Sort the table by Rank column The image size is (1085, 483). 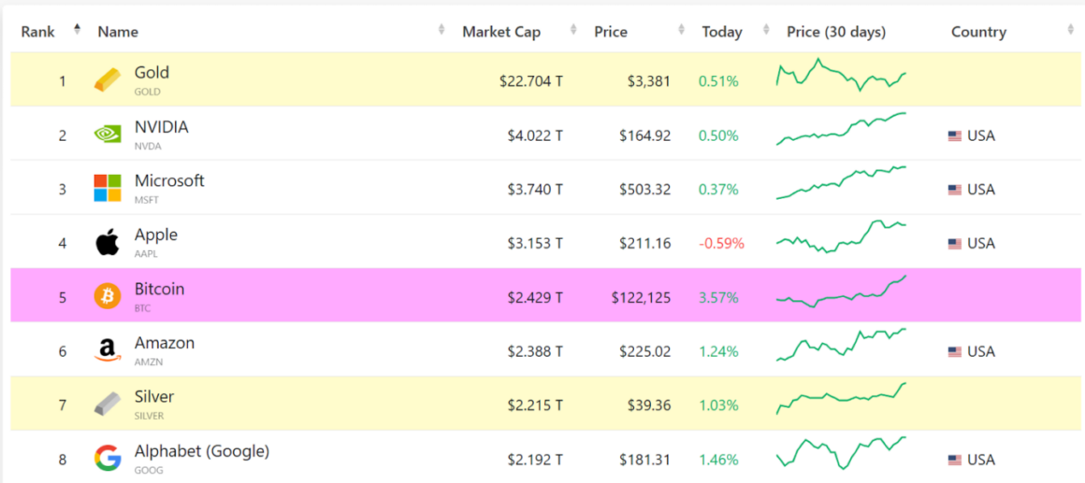[x=39, y=32]
